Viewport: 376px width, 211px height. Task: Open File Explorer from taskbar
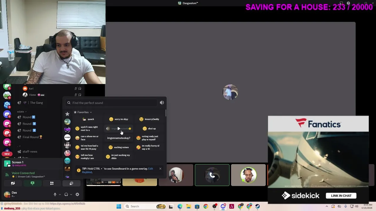pyautogui.click(x=188, y=206)
